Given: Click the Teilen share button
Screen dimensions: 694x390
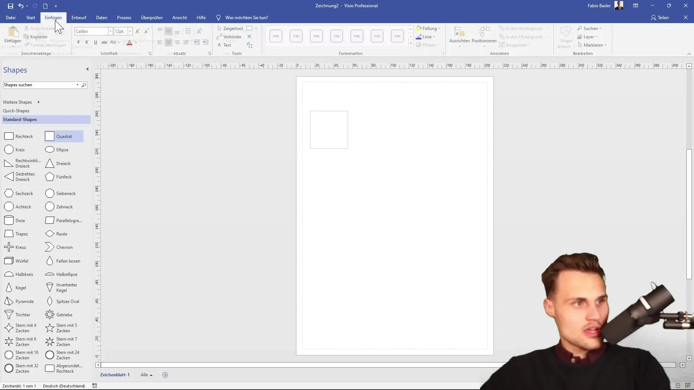Looking at the screenshot, I should 660,17.
